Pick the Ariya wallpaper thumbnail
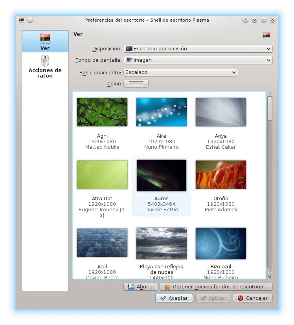This screenshot has height=325, width=294. coord(221,112)
